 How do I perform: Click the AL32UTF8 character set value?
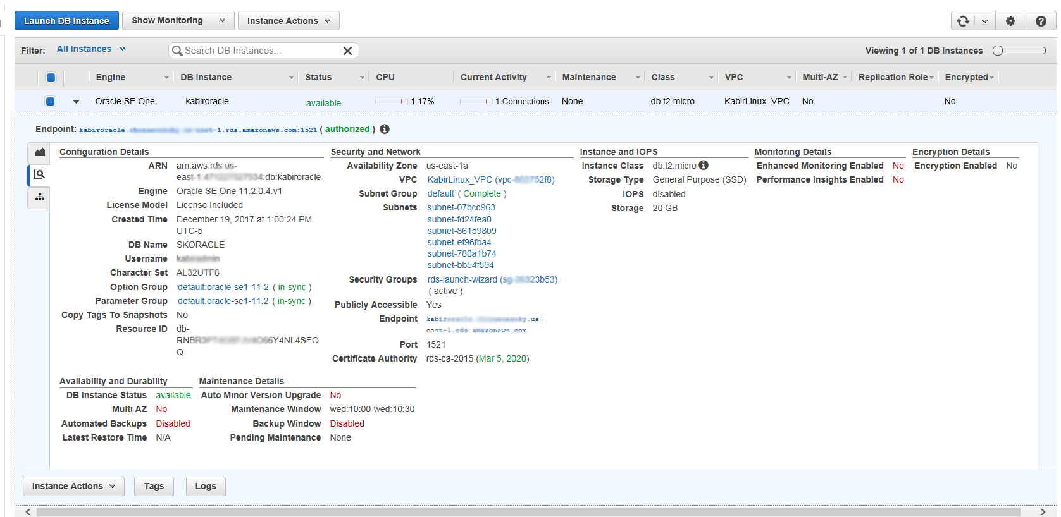point(198,272)
